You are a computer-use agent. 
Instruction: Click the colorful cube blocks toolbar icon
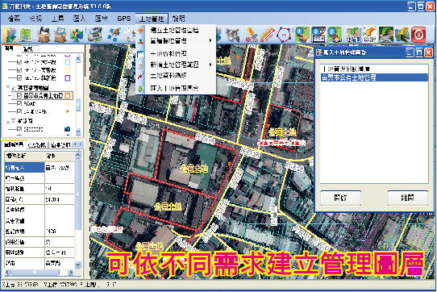tap(77, 35)
